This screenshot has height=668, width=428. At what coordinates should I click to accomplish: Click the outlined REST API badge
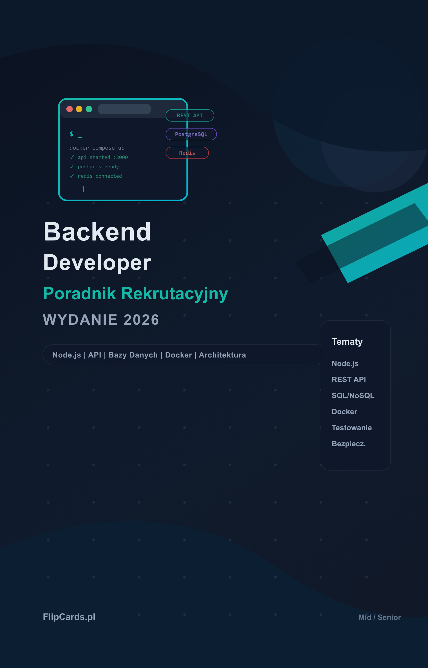pyautogui.click(x=190, y=115)
